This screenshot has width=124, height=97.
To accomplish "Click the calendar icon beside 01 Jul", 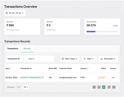I will 7,13.
